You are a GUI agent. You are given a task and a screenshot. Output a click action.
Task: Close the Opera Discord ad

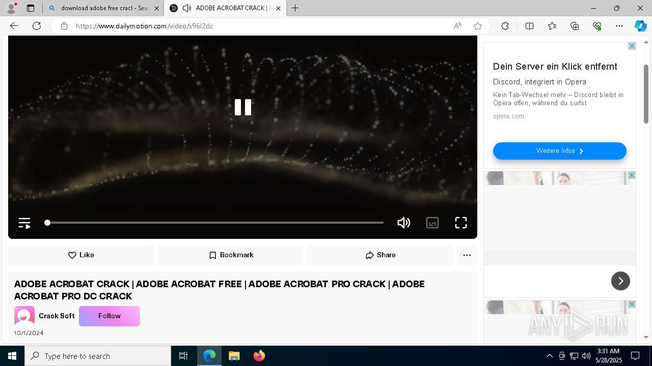click(x=632, y=46)
